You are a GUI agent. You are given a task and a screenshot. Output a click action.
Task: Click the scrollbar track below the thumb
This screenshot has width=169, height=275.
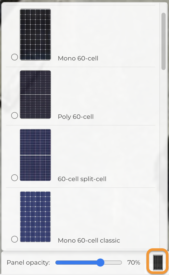click(x=164, y=156)
